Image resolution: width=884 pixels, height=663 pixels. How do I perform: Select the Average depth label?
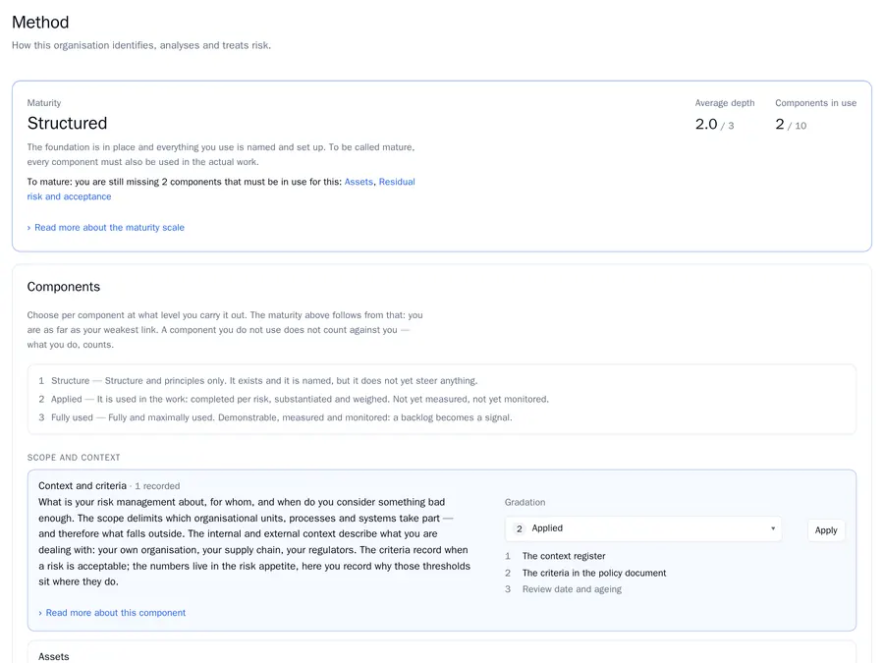725,102
